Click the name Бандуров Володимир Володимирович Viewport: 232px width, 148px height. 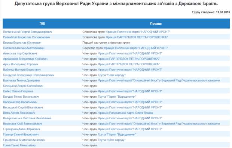[x=28, y=75]
